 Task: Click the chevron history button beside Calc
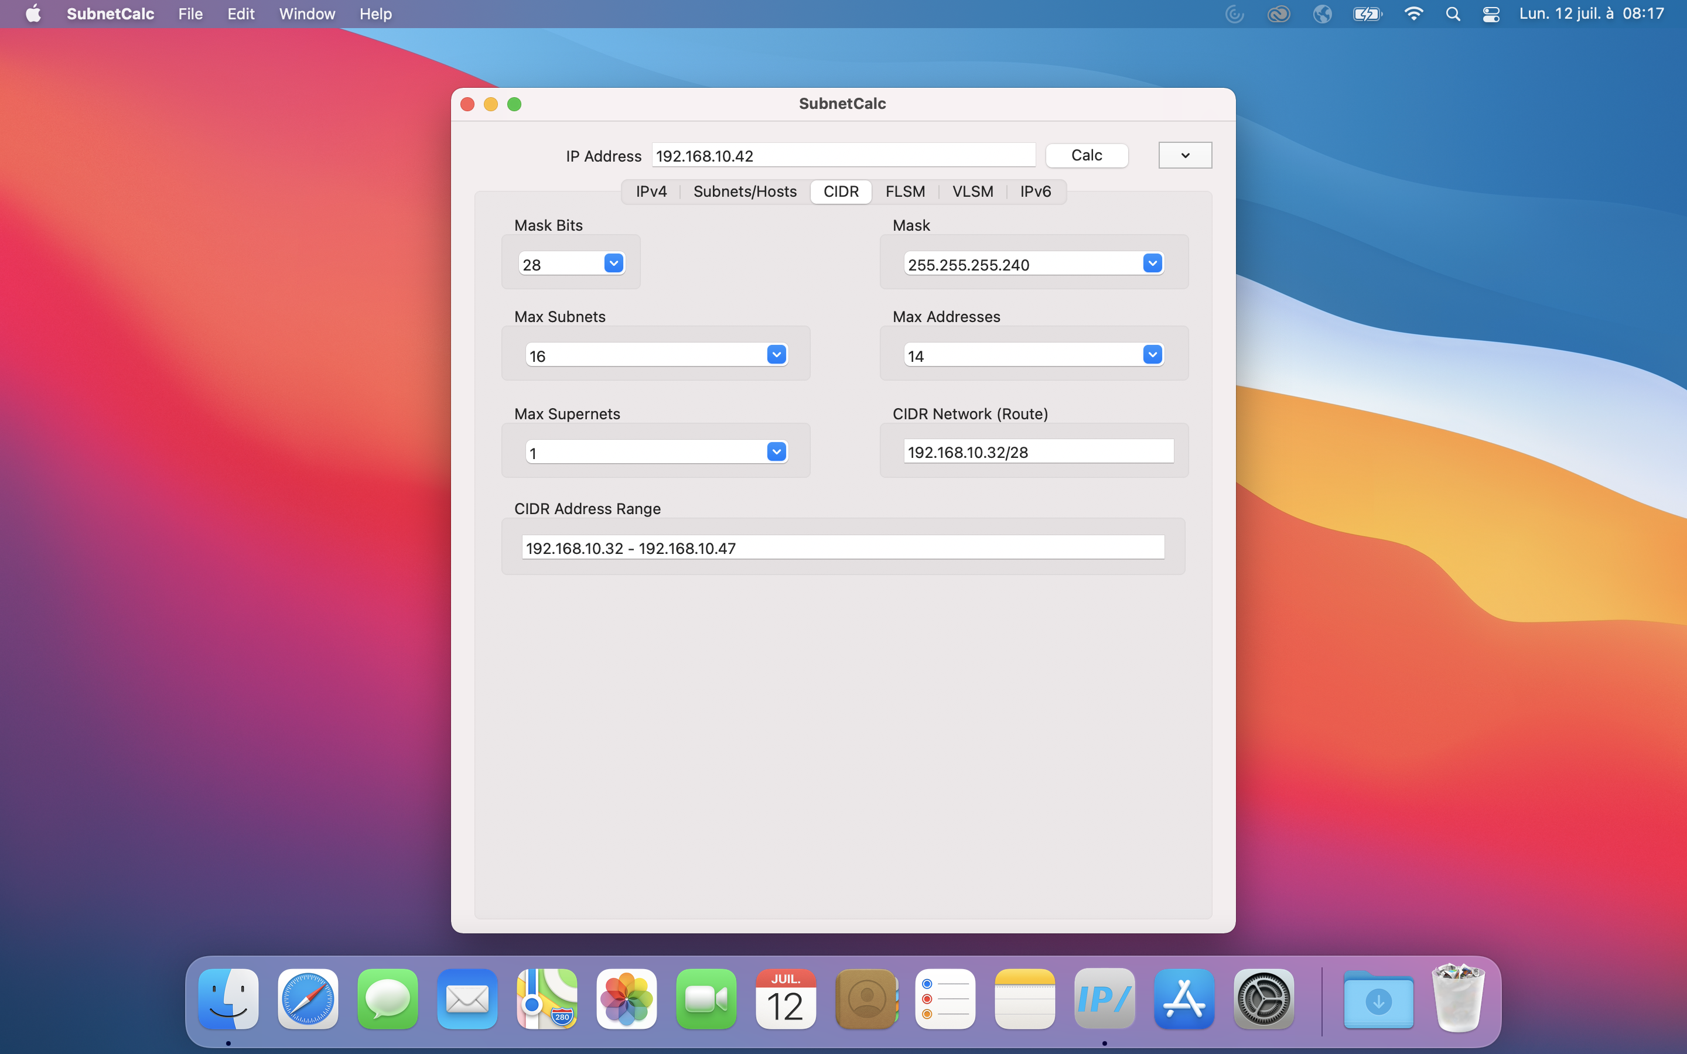pos(1184,155)
